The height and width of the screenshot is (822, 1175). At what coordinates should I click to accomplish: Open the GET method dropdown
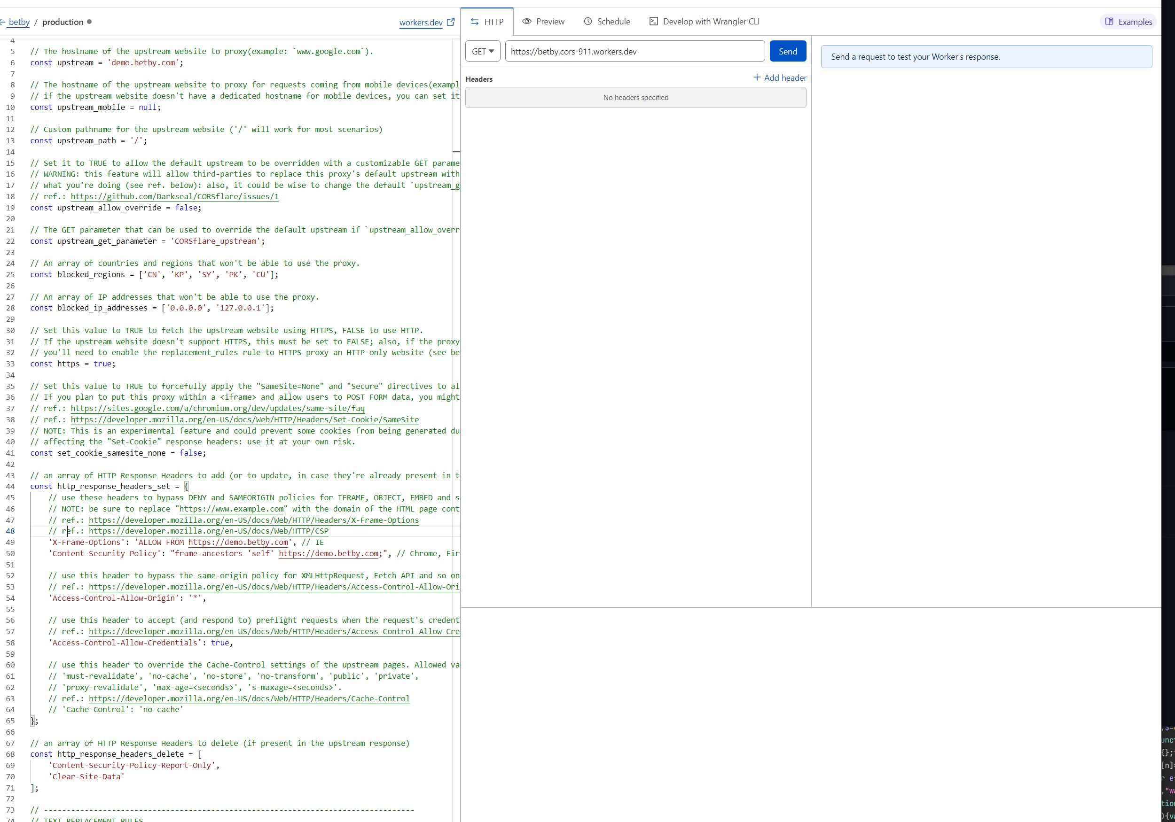coord(483,51)
